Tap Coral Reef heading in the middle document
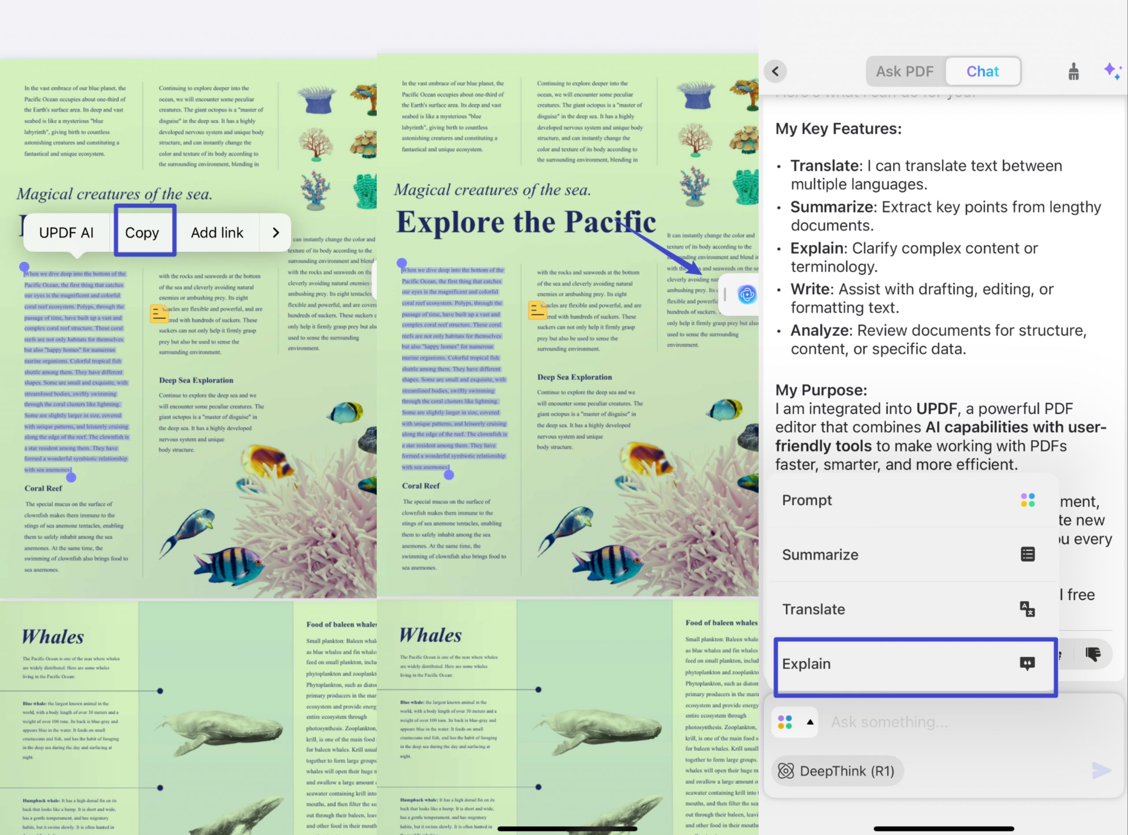Viewport: 1128px width, 835px height. pyautogui.click(x=421, y=486)
